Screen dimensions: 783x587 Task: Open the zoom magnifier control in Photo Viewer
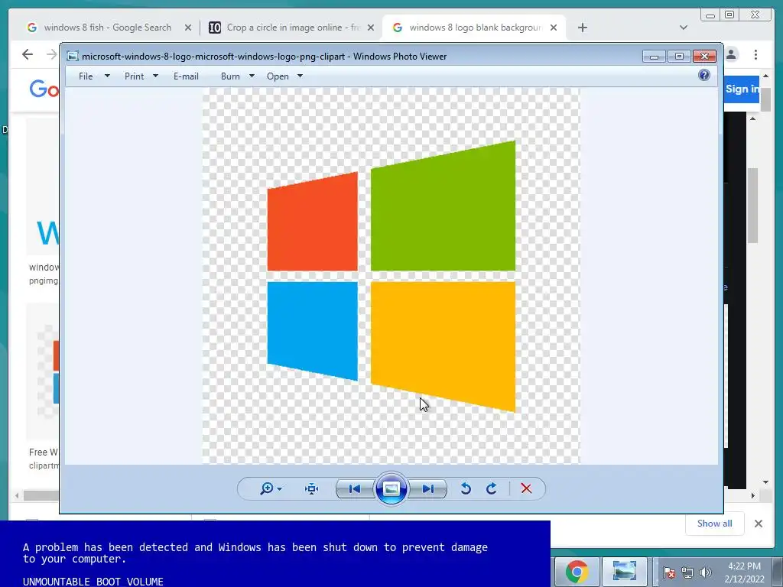(x=267, y=488)
